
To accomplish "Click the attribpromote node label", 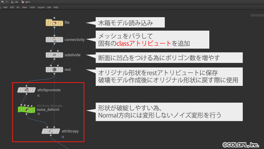I will click(49, 90).
